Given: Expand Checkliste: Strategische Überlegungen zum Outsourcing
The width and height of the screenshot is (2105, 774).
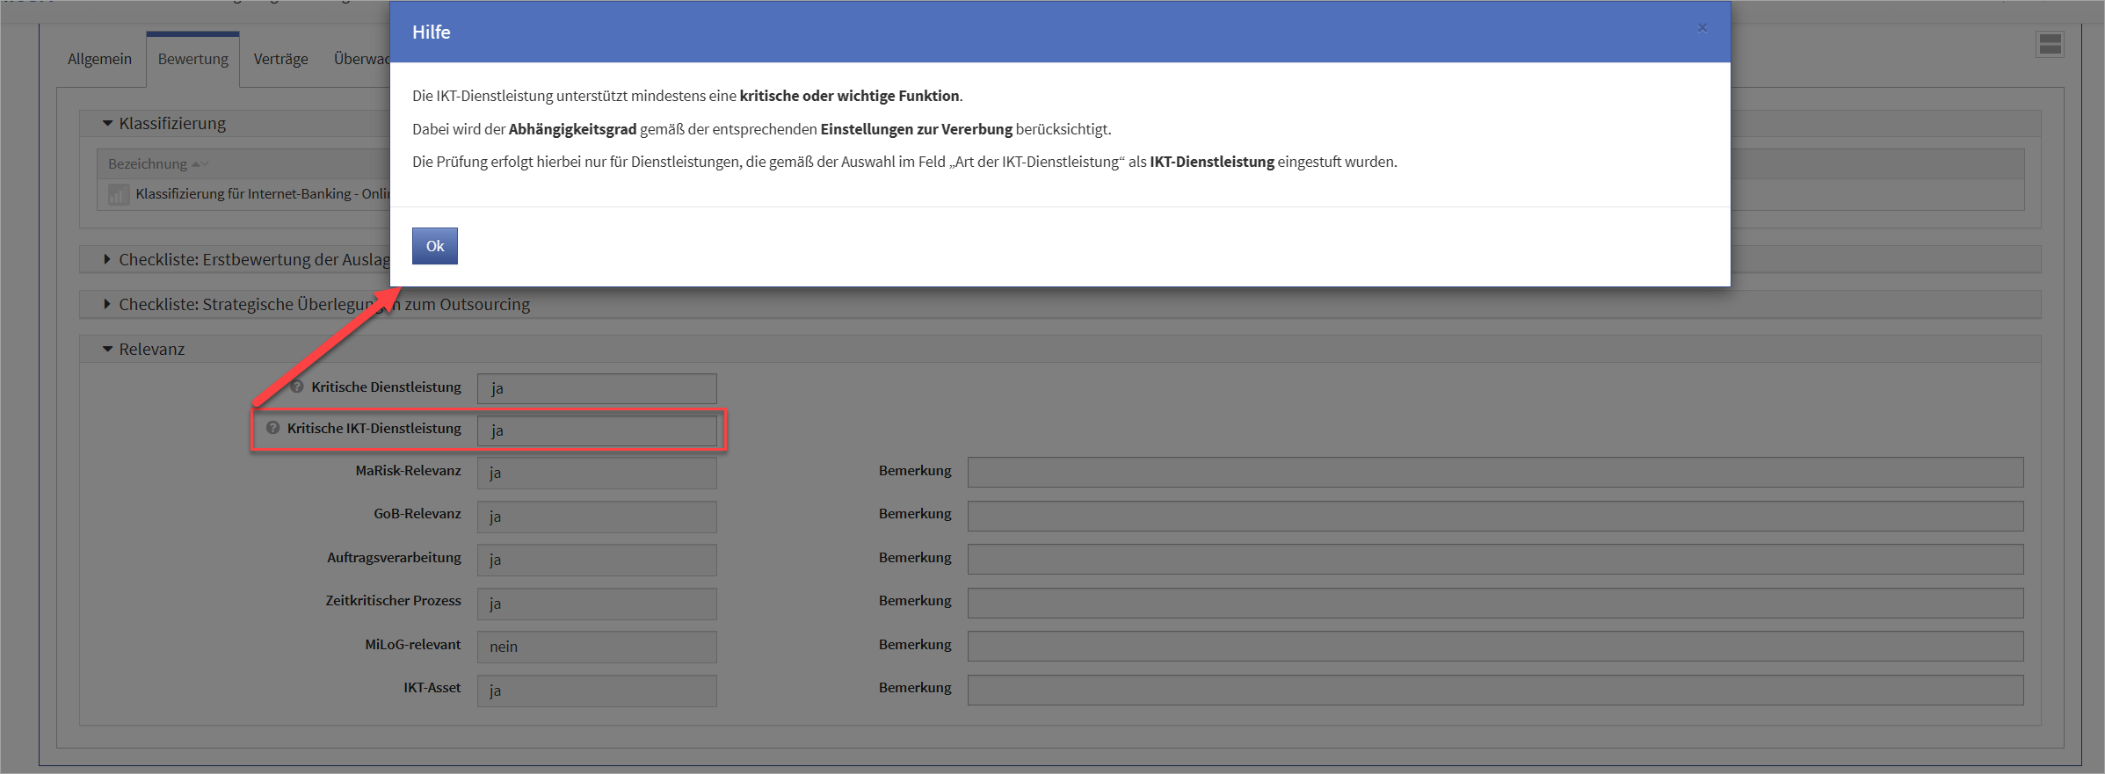Looking at the screenshot, I should (x=107, y=304).
